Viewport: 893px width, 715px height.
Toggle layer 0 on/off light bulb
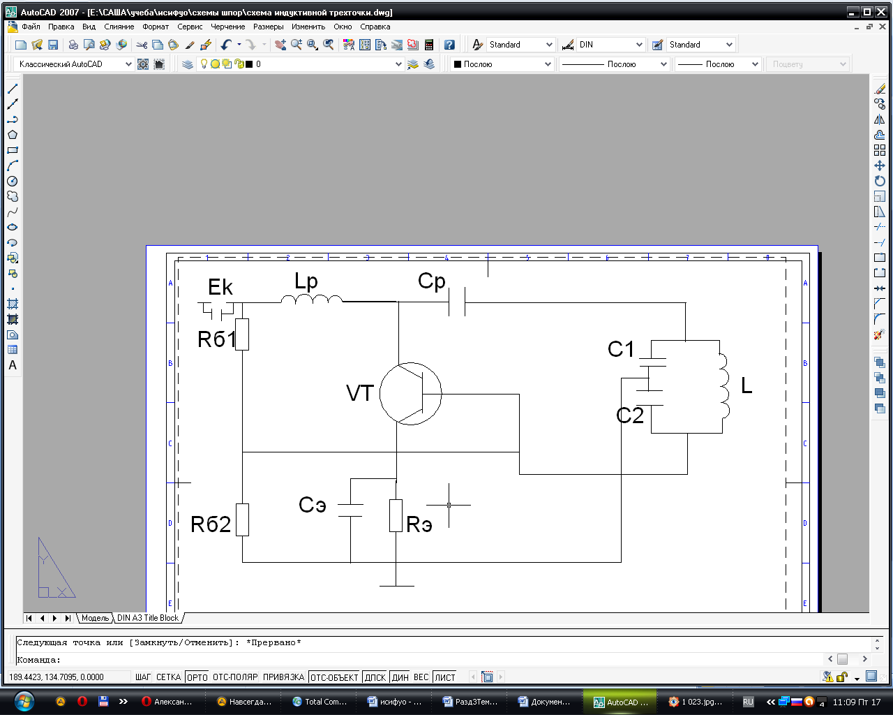(x=204, y=64)
